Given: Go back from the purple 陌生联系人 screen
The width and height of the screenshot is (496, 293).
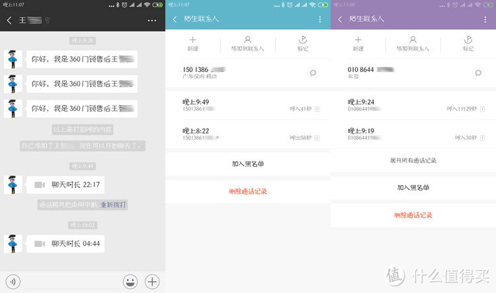Looking at the screenshot, I should 340,20.
